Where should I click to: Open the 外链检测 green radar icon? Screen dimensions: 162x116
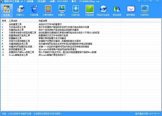coord(89,11)
